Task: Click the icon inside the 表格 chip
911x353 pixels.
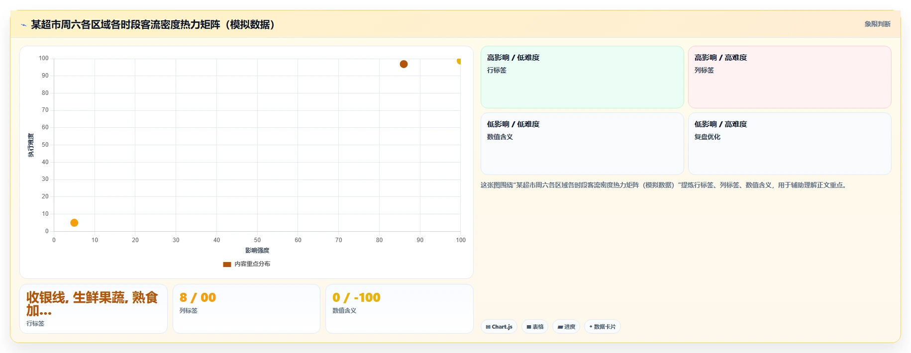Action: click(x=529, y=327)
